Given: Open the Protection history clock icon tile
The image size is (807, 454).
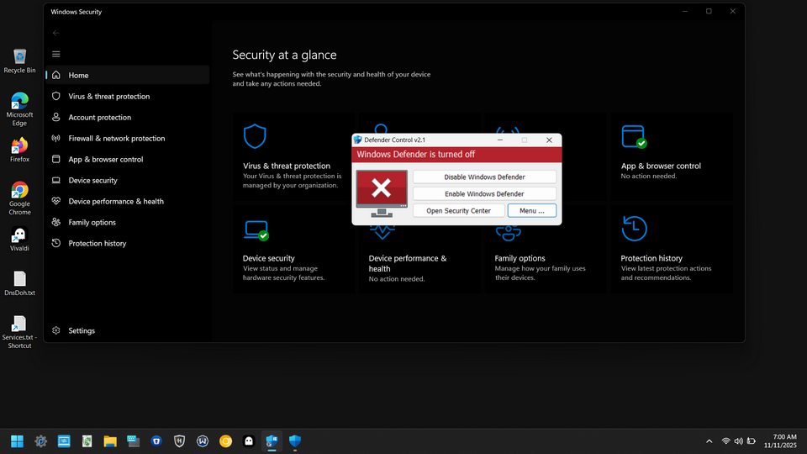Looking at the screenshot, I should point(634,229).
